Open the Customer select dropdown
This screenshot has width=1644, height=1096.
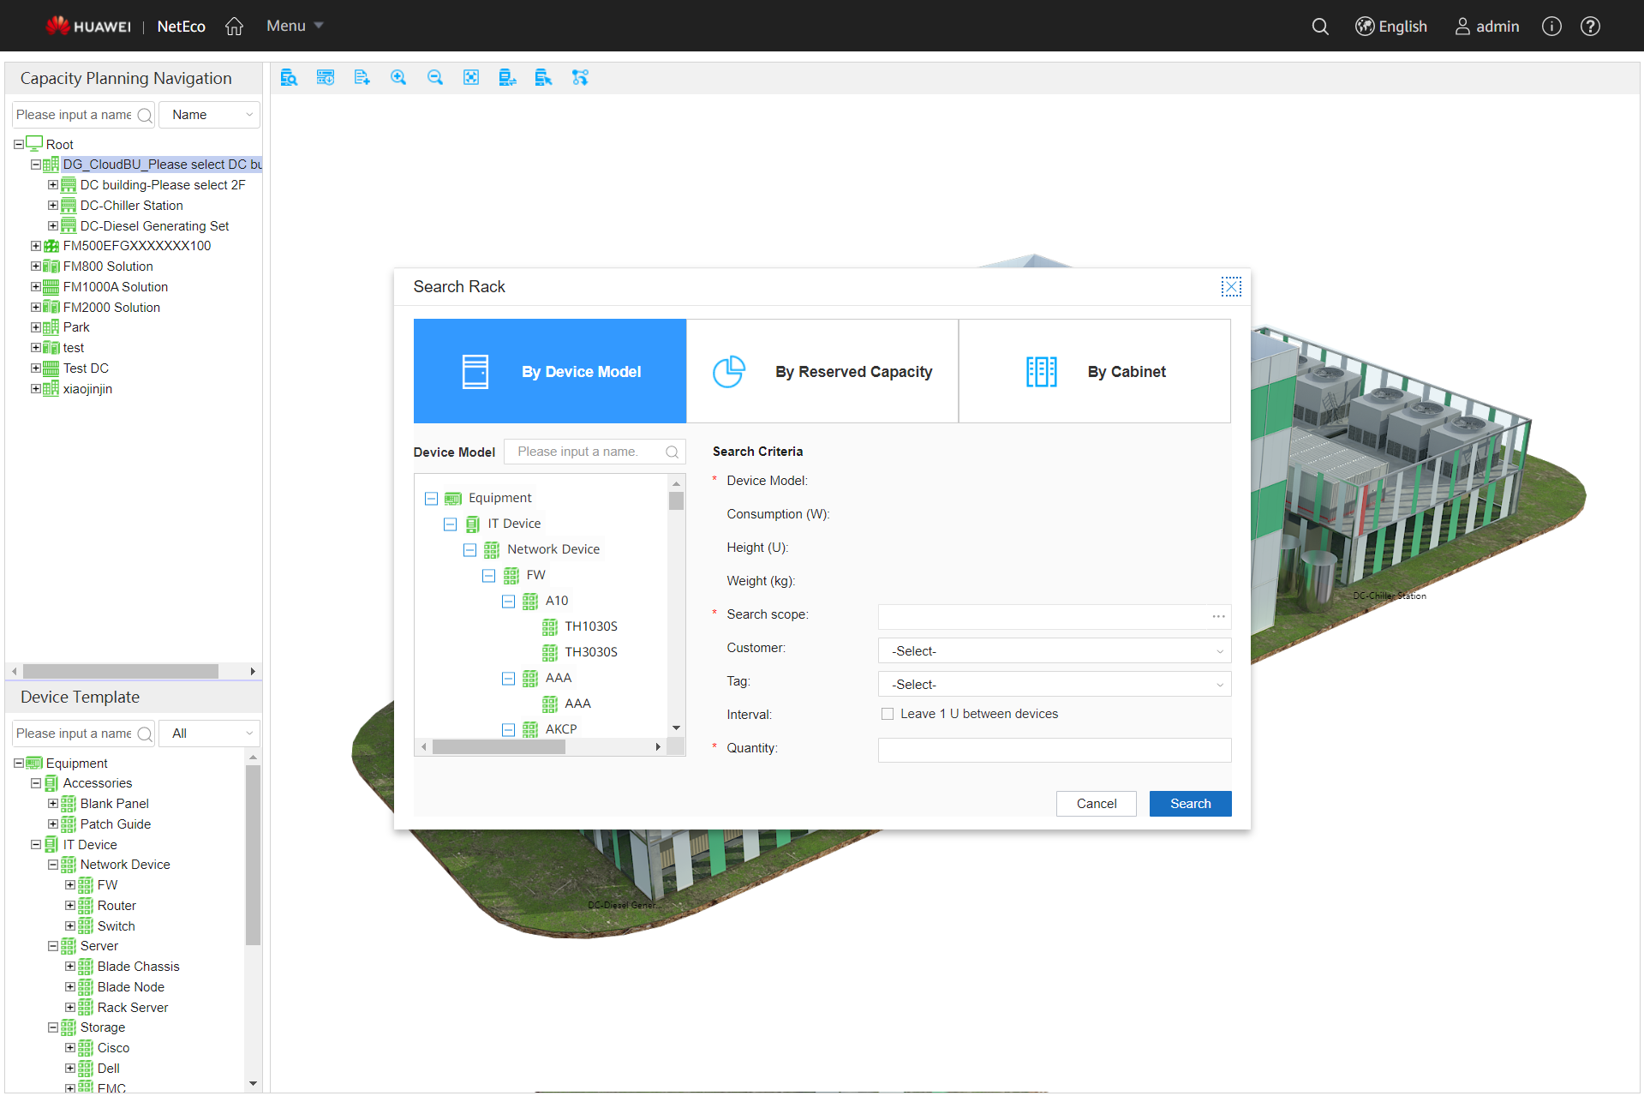coord(1054,651)
